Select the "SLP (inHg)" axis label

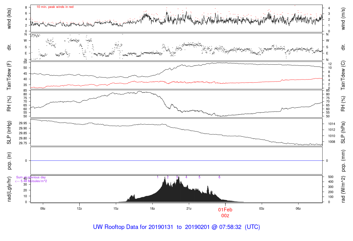point(9,133)
